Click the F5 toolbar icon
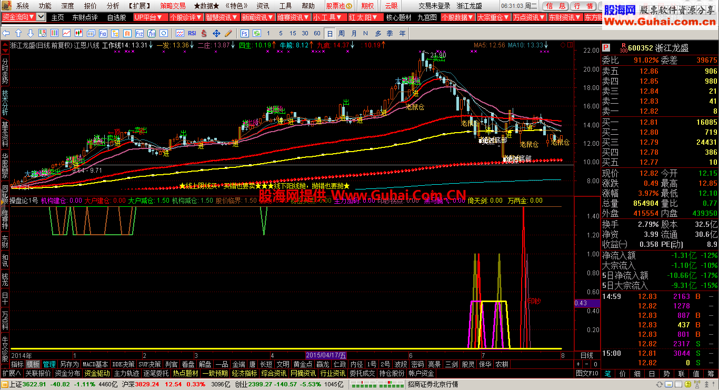The image size is (719, 390). [245, 33]
